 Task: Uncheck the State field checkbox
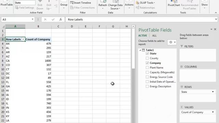tap(147, 54)
